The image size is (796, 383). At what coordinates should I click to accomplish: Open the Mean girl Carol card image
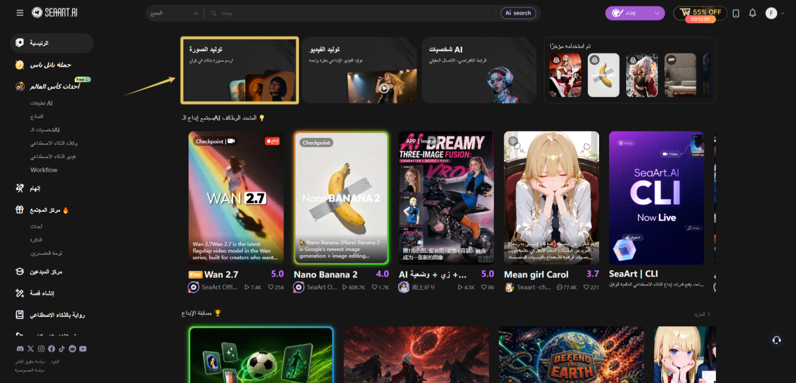[551, 198]
